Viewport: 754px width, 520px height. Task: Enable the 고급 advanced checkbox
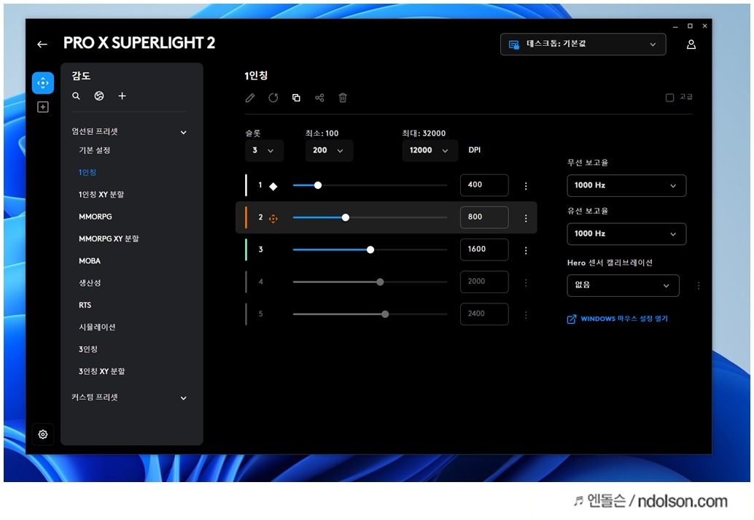click(669, 98)
